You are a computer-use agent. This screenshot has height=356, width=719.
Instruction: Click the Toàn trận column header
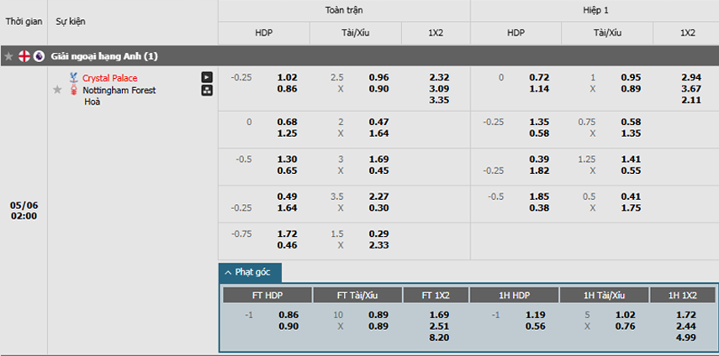pyautogui.click(x=344, y=11)
